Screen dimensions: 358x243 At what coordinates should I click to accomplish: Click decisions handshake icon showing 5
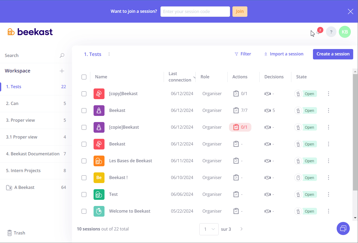268,111
